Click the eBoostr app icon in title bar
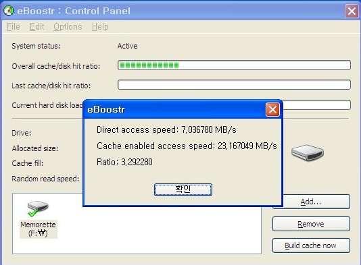The image size is (361, 265). point(9,11)
